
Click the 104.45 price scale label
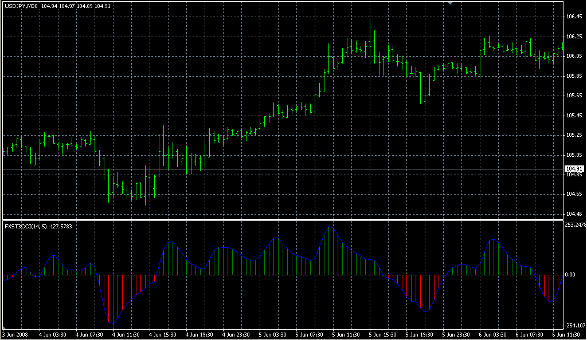click(574, 214)
